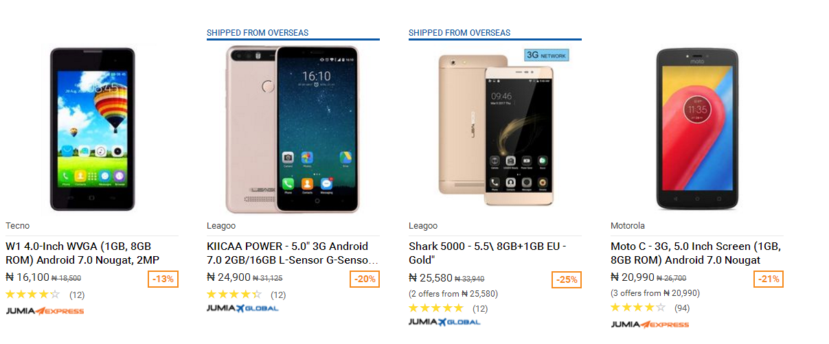829x344 pixels.
Task: Open the Motorola Moto C phone image
Action: [x=696, y=128]
